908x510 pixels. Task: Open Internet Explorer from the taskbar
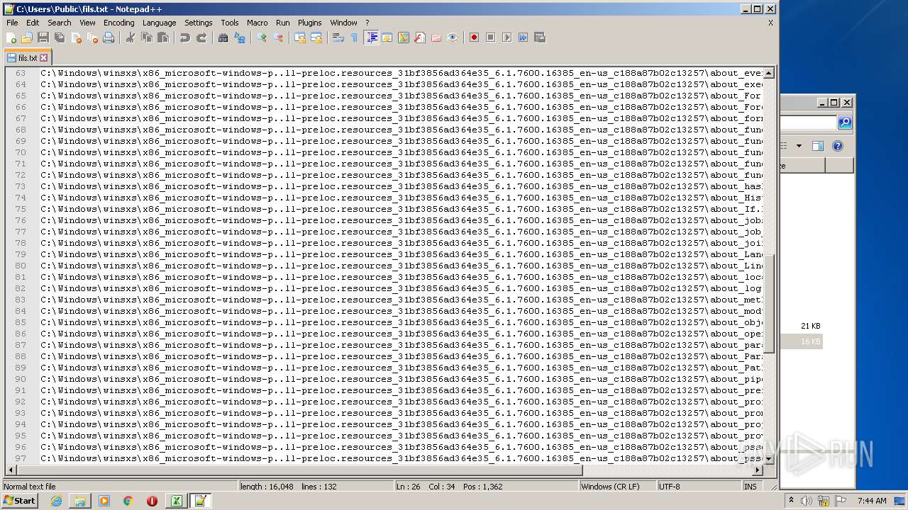point(56,501)
